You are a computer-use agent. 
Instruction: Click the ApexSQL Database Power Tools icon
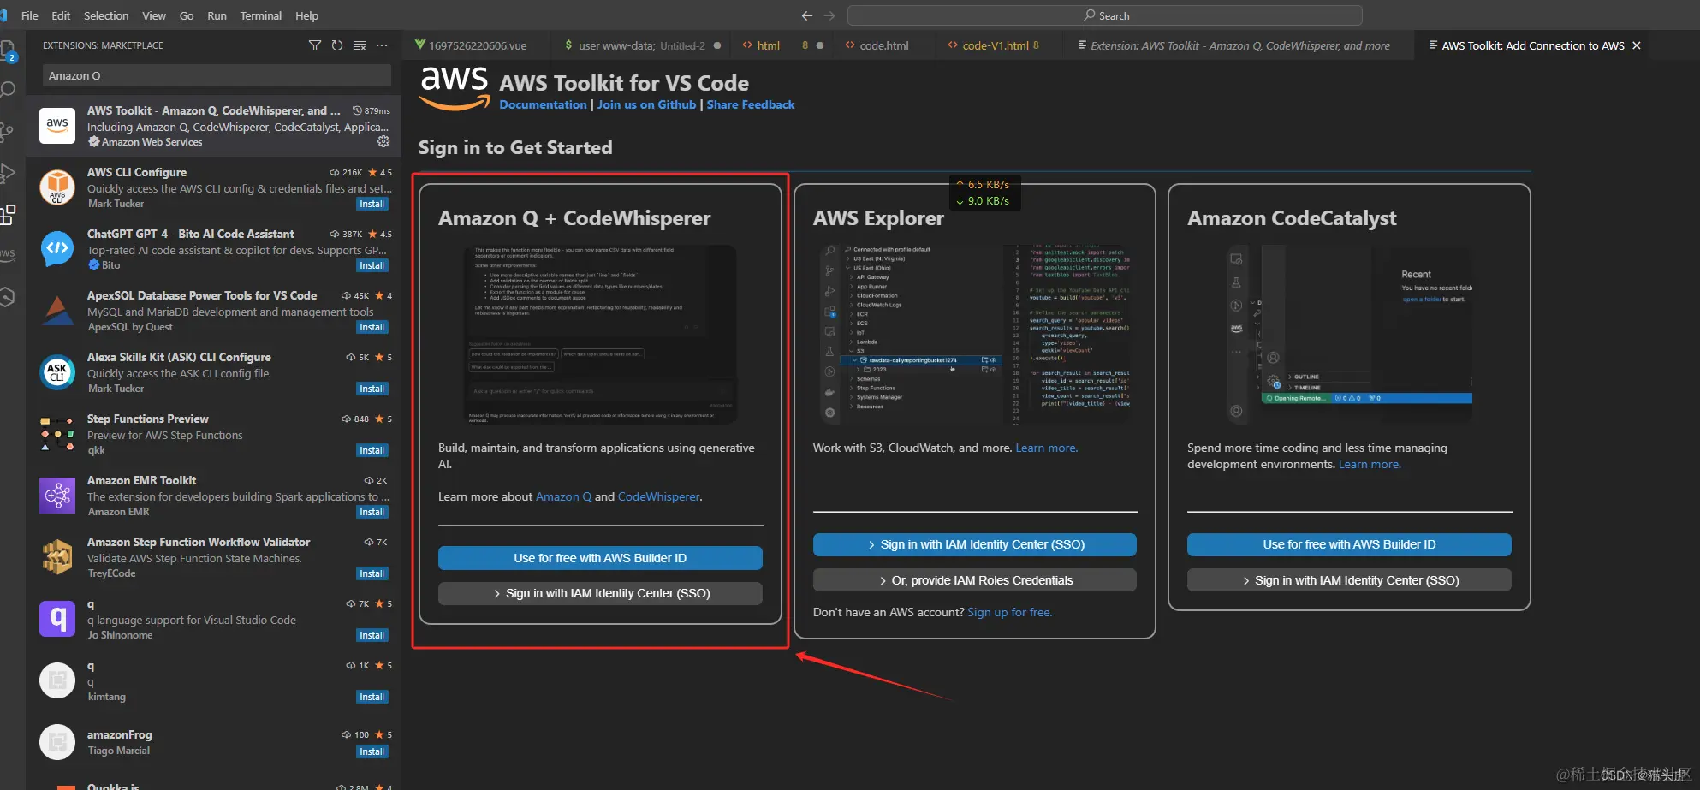[x=57, y=310]
